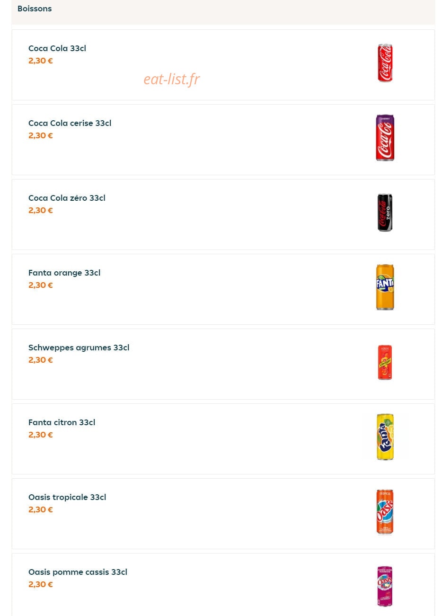441x616 pixels.
Task: Click the black Coca Cola zero can
Action: pos(385,213)
